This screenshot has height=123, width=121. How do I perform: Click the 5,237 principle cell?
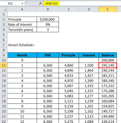(69, 116)
